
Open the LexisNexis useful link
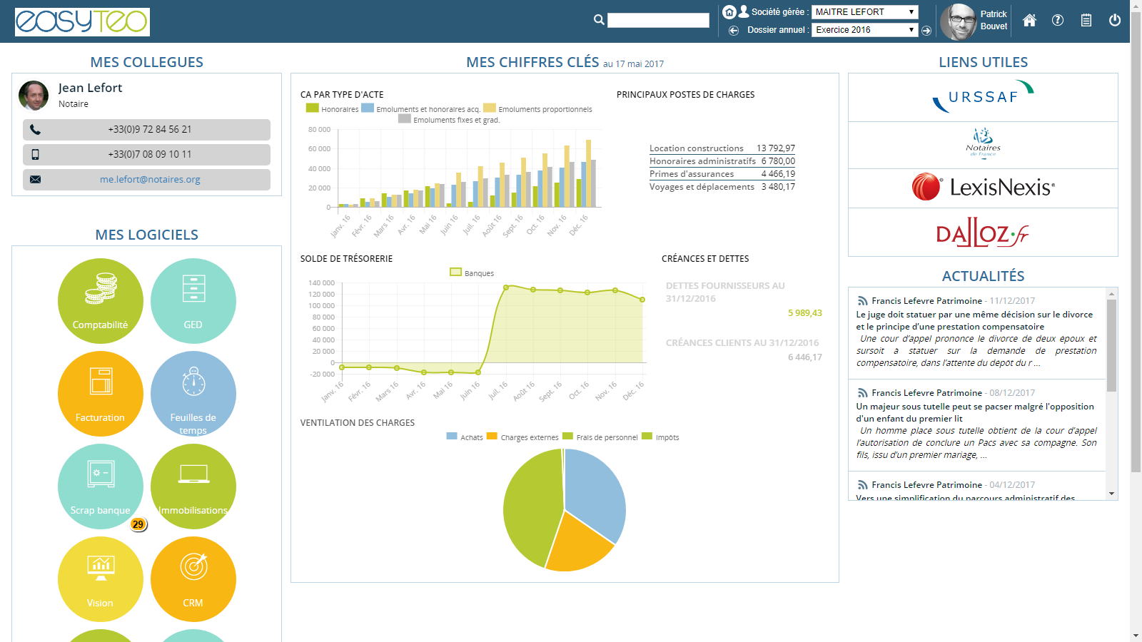pyautogui.click(x=983, y=188)
